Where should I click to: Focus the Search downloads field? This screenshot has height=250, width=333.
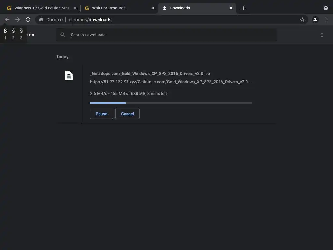(166, 35)
